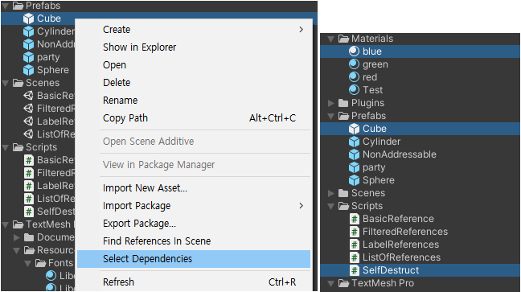The image size is (521, 292).
Task: Click Refresh in the context menu
Action: tap(195, 282)
